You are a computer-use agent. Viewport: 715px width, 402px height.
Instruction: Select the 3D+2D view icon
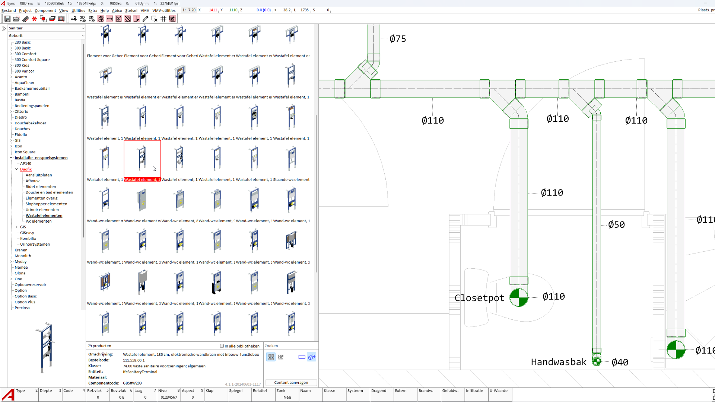coord(82,19)
